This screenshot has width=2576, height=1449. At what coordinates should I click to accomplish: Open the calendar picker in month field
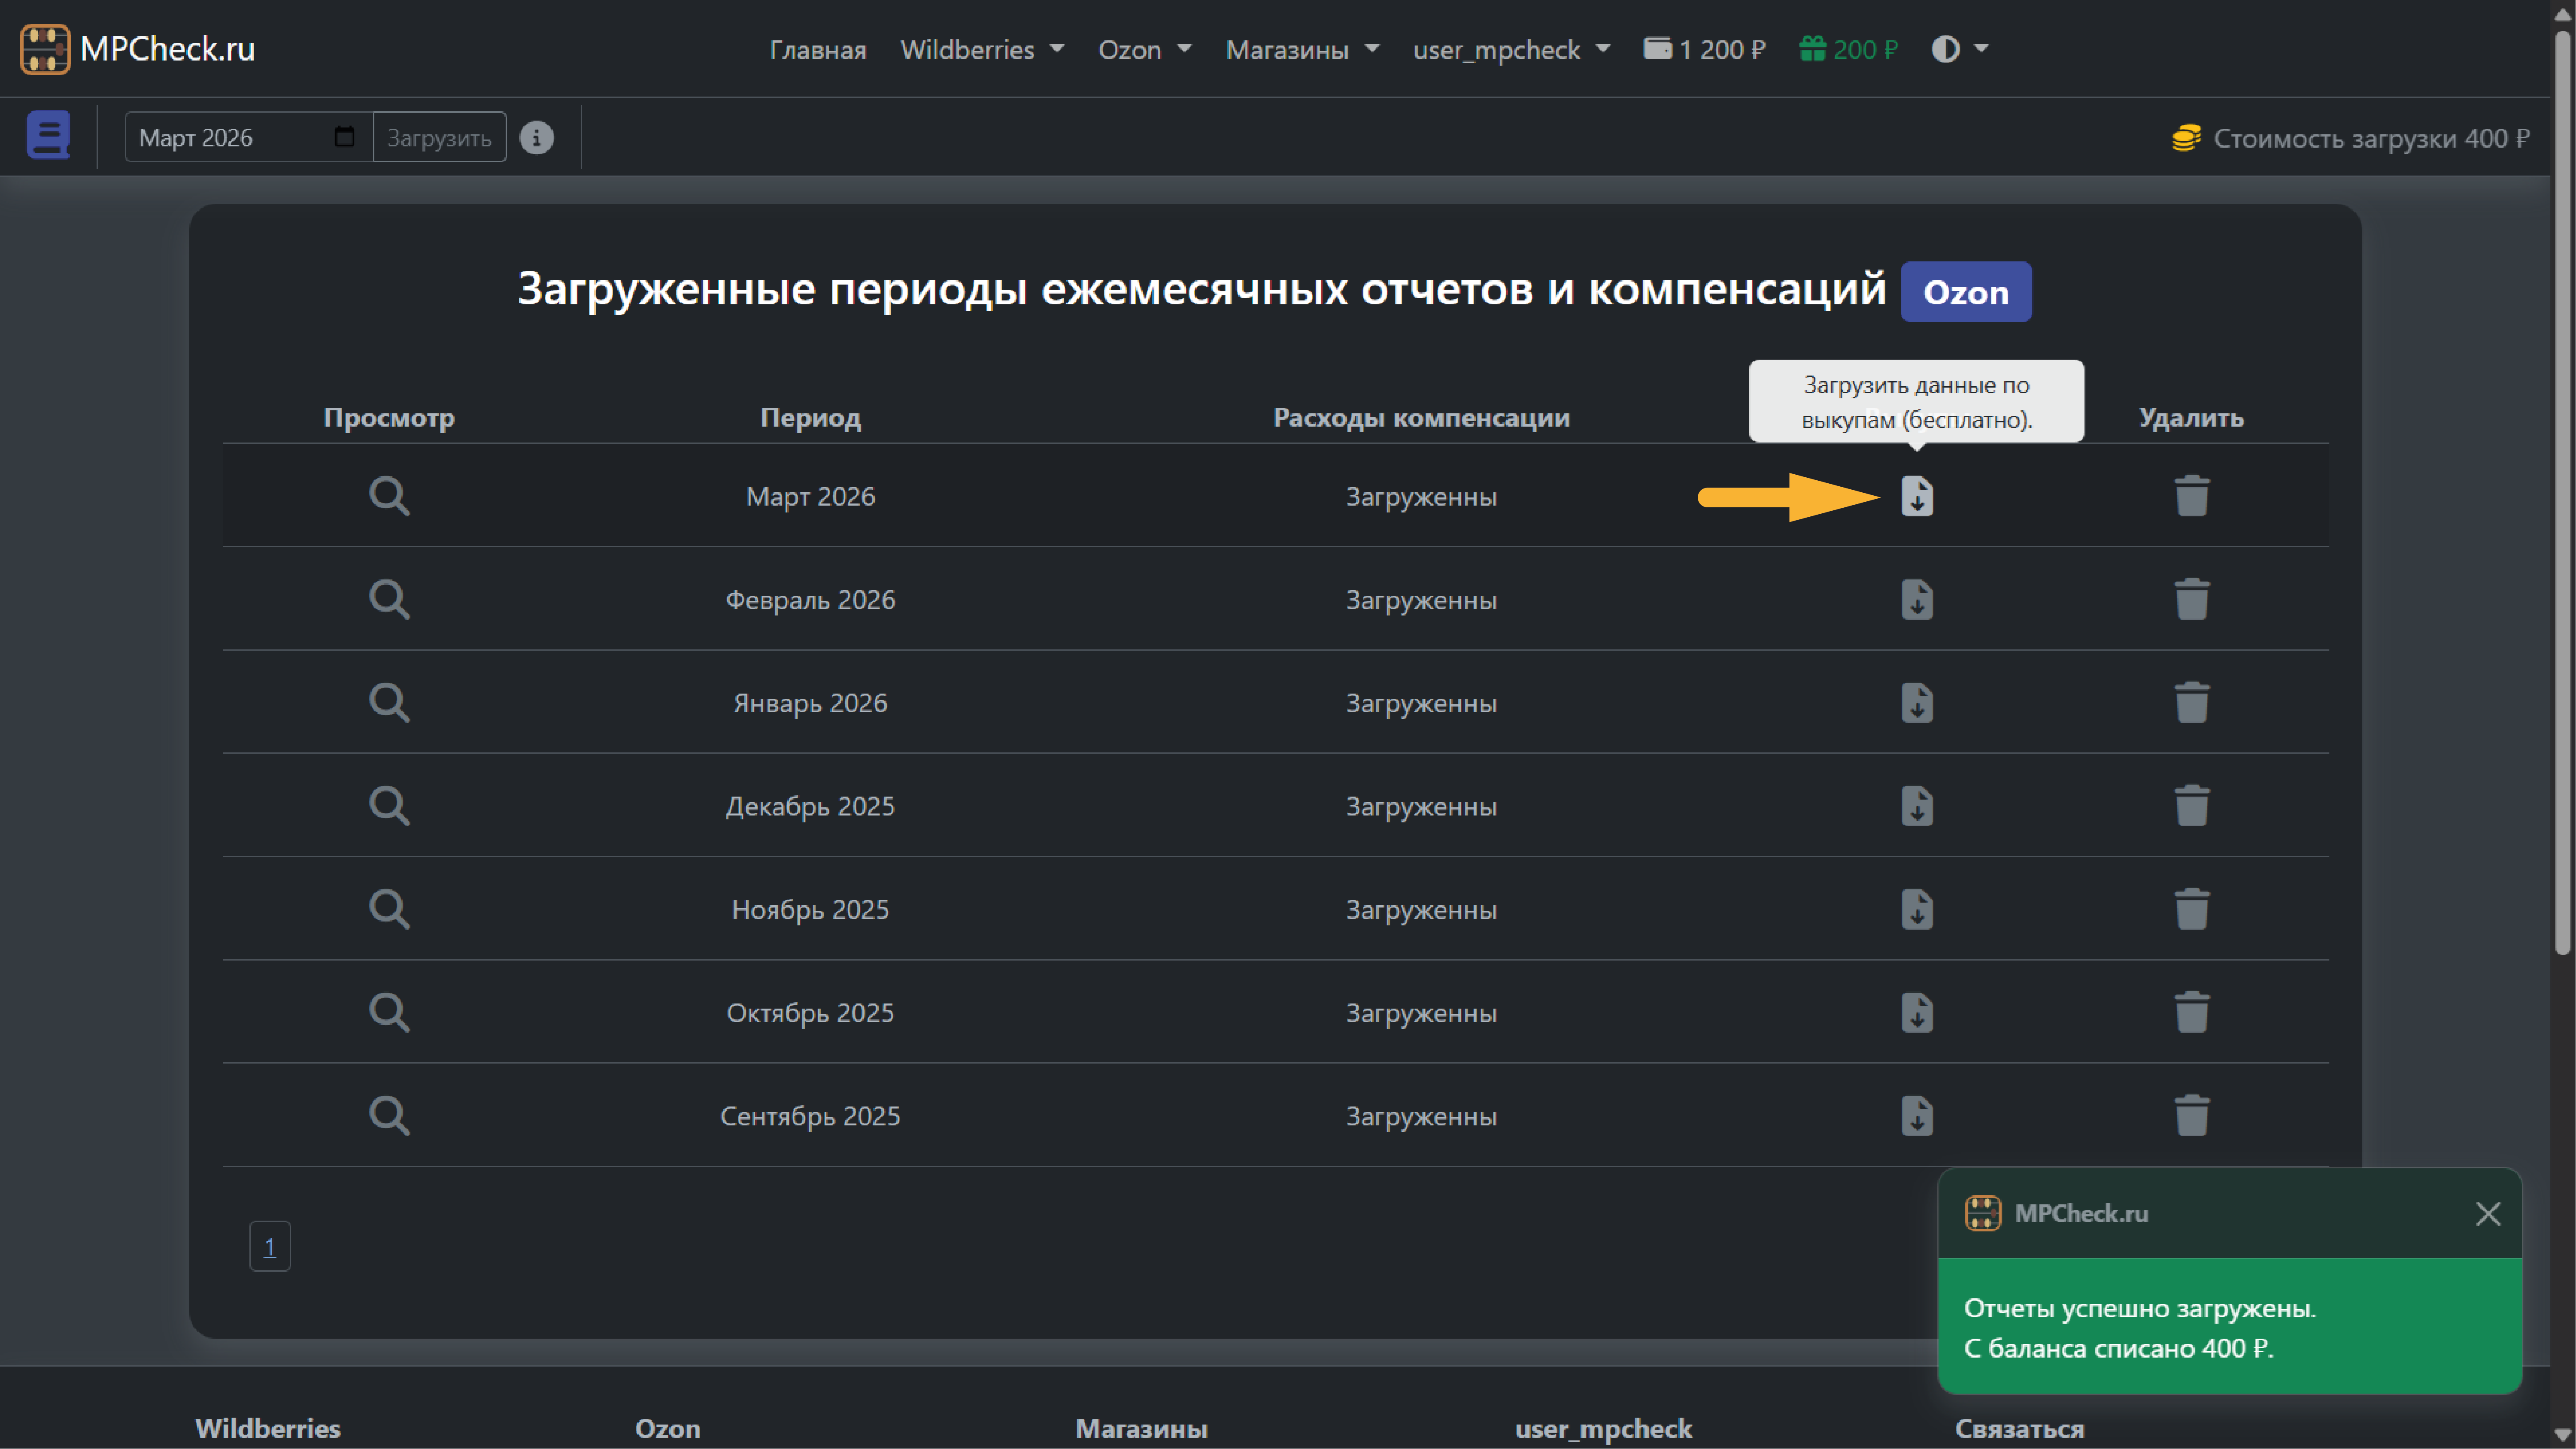[x=344, y=137]
